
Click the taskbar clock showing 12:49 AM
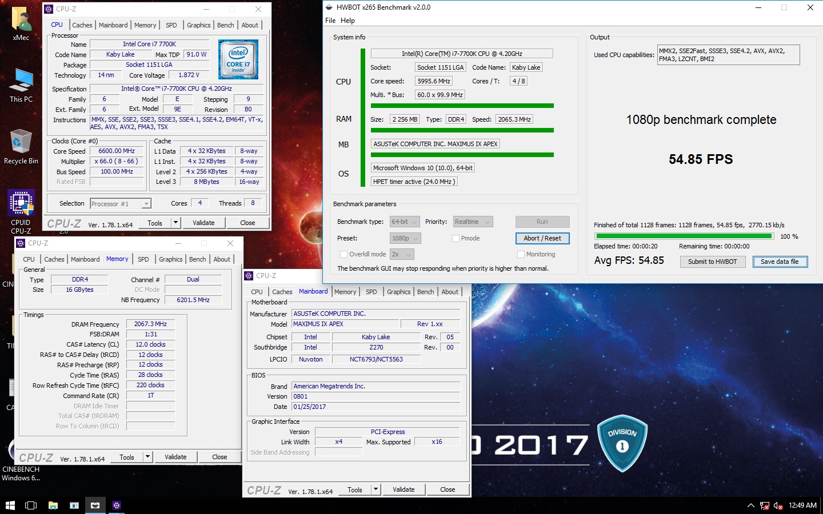click(x=802, y=505)
